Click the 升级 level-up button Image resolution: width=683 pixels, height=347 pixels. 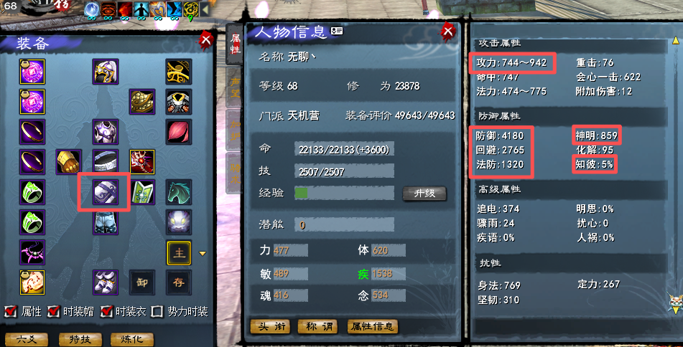pyautogui.click(x=424, y=193)
